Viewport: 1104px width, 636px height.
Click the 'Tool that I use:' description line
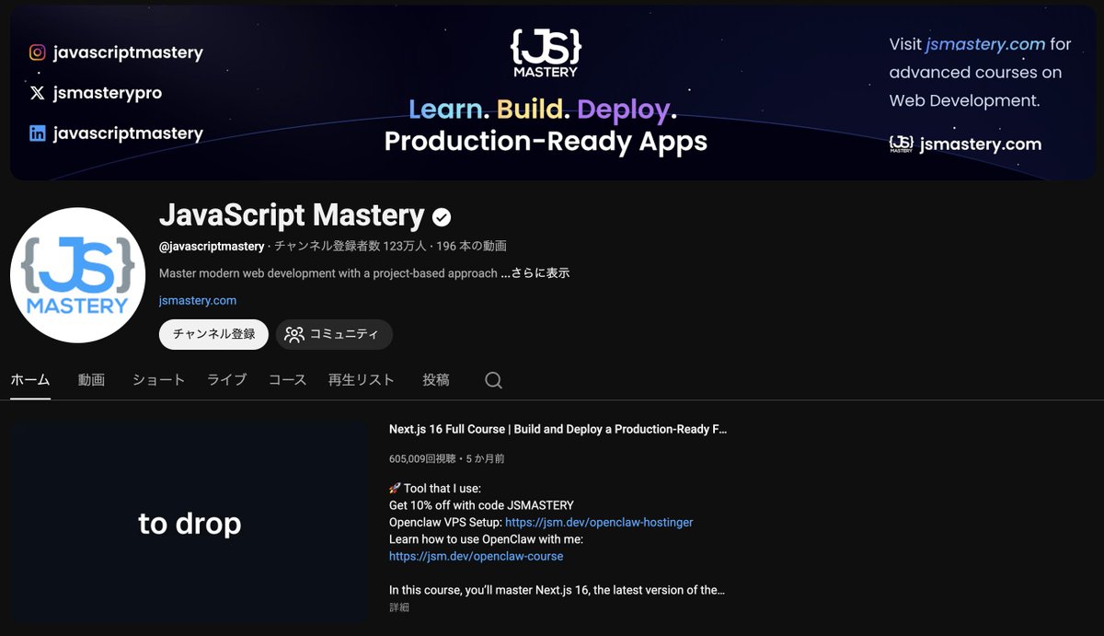click(435, 488)
